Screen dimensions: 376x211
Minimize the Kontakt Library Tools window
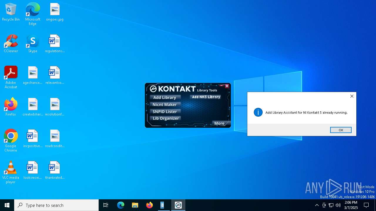221,86
